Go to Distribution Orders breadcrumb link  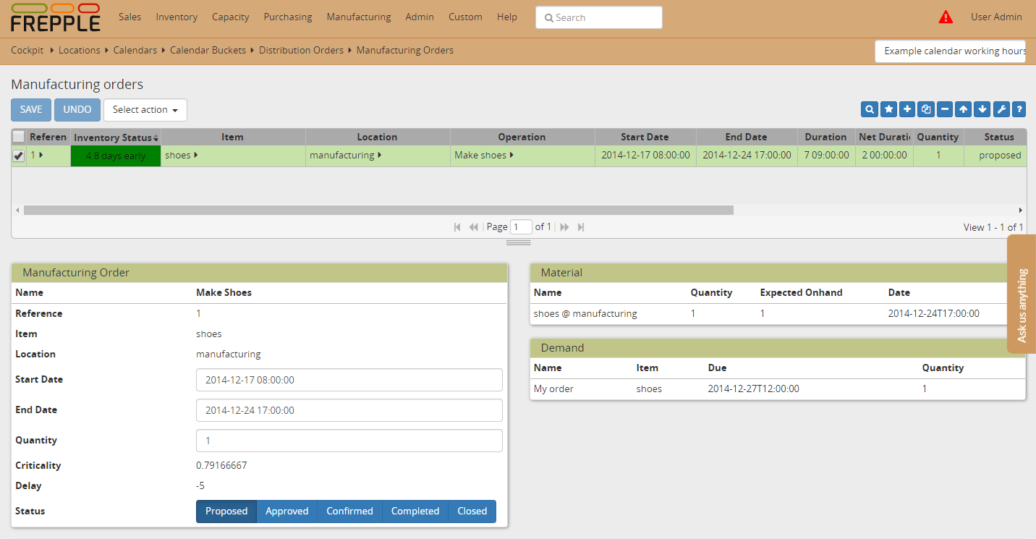[301, 50]
